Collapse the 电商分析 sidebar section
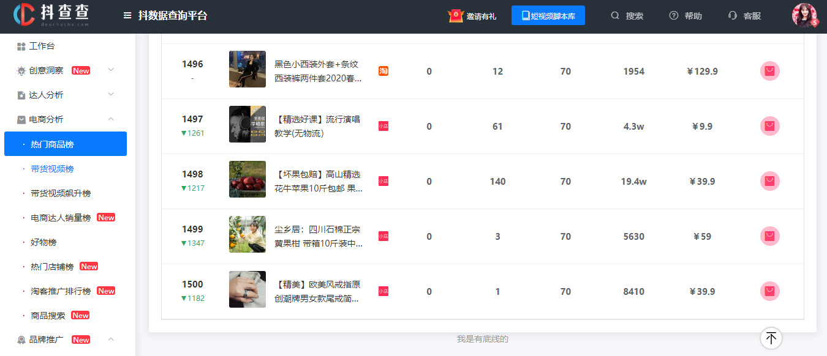Viewport: 827px width, 356px height. (x=111, y=119)
